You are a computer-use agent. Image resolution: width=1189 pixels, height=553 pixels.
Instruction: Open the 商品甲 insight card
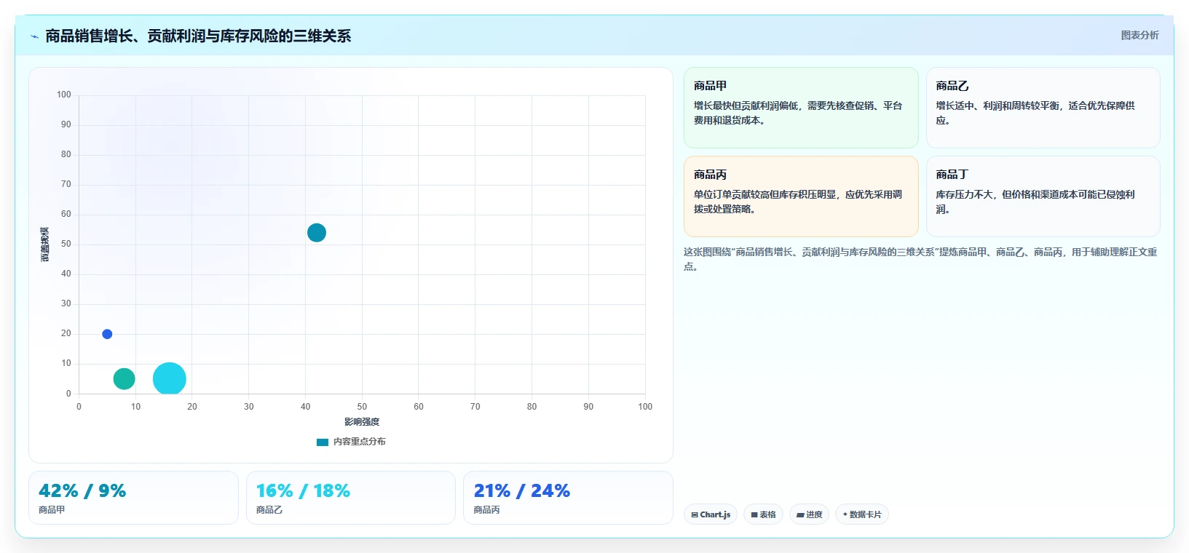tap(801, 108)
